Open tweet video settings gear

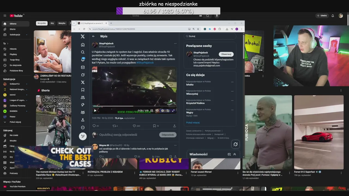[x=163, y=111]
